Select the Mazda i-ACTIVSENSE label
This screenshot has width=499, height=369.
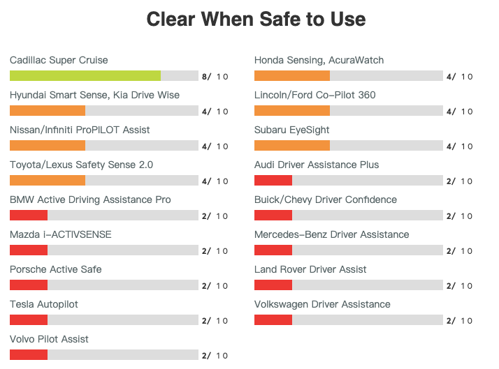click(x=60, y=235)
